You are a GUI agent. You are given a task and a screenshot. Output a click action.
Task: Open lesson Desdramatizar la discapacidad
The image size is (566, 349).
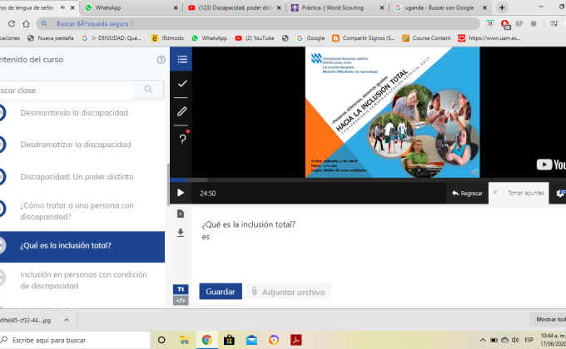tap(76, 145)
